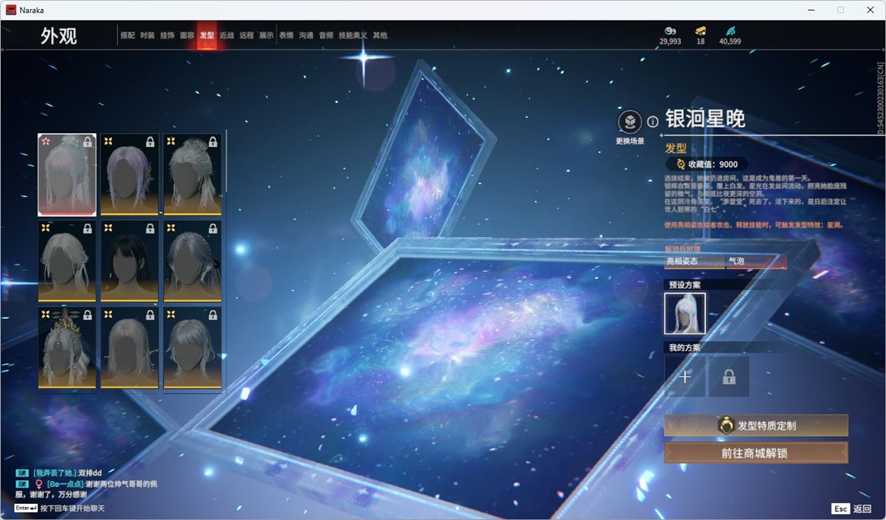Click the locked slot under 我的方案
This screenshot has height=520, width=886.
click(729, 376)
